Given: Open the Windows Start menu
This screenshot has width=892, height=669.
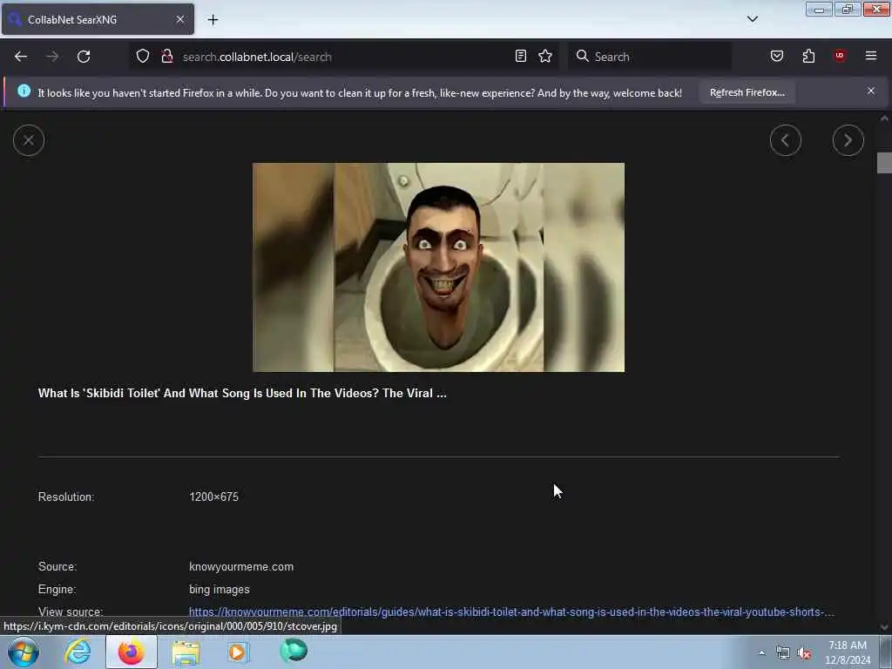Looking at the screenshot, I should coord(23,652).
